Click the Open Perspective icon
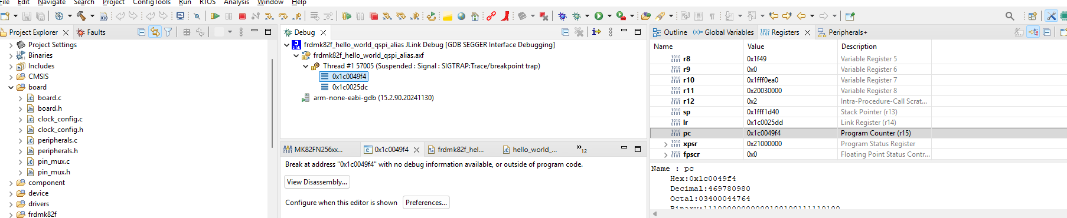The width and height of the screenshot is (1067, 218). [1032, 16]
